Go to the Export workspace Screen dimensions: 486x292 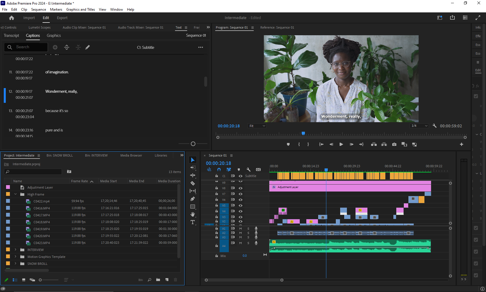click(62, 18)
